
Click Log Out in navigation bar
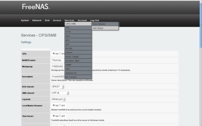click(95, 20)
